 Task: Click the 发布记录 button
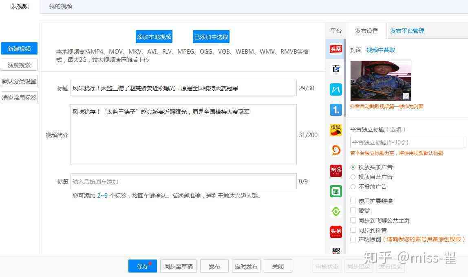tap(391, 266)
